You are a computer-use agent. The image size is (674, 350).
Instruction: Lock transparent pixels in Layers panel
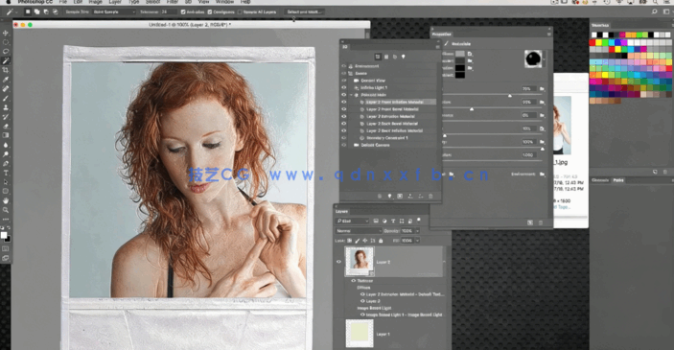pyautogui.click(x=350, y=241)
